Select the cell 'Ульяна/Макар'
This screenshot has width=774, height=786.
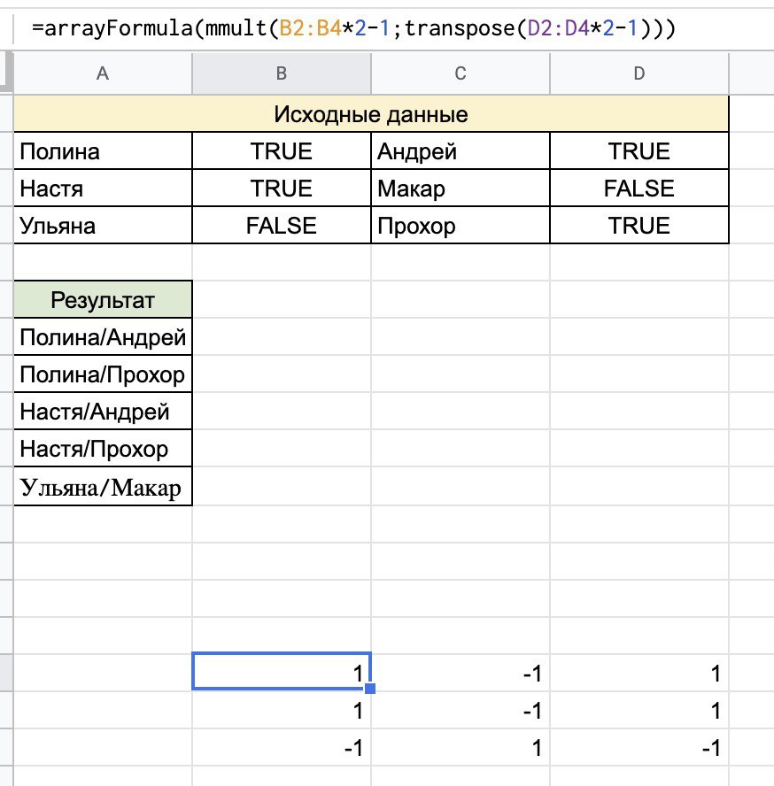point(103,486)
